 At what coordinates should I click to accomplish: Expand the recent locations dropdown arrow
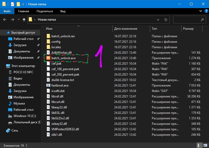click(18, 20)
